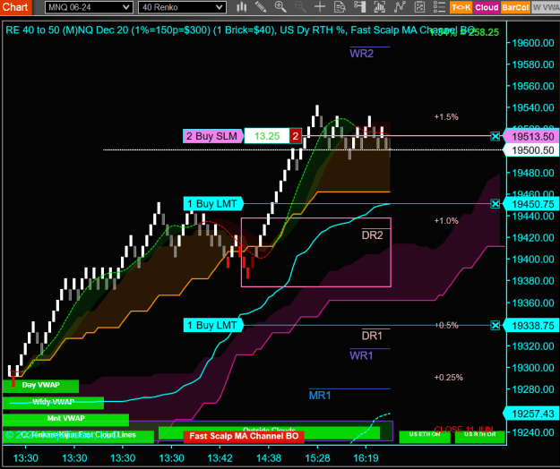560x469 pixels.
Task: Click the 13.25 order distance box
Action: pos(267,136)
